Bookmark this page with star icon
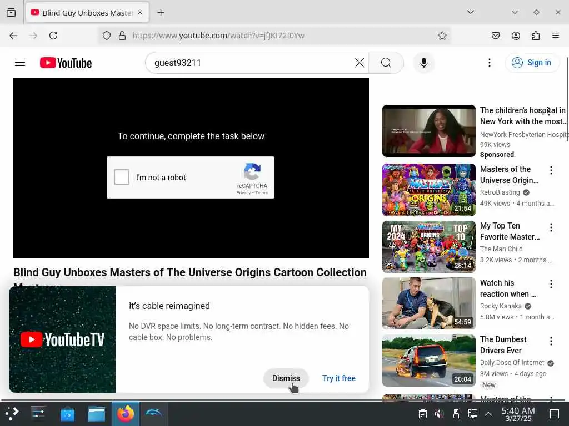Image resolution: width=569 pixels, height=426 pixels. 442,35
